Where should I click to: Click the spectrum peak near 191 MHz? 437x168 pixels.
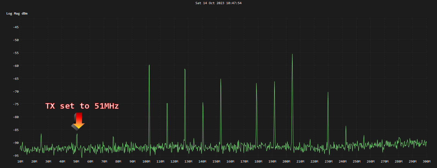coord(274,82)
